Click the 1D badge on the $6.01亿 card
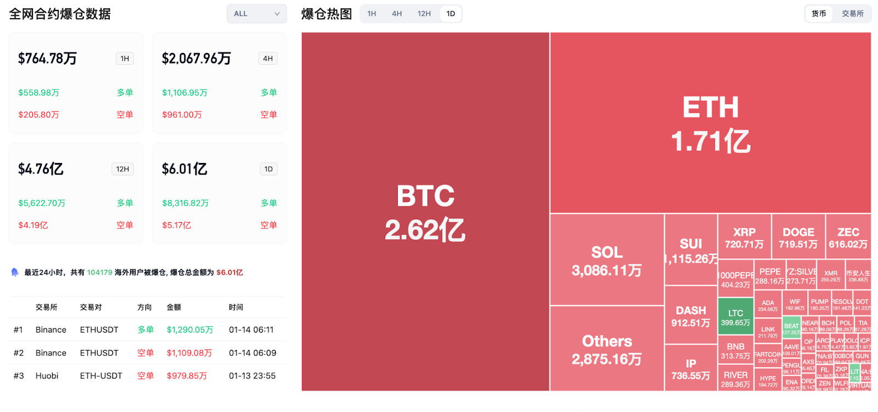878x412 pixels. [268, 168]
